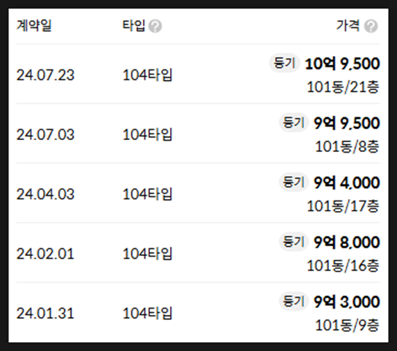
Task: Open the 24.01.31 transaction date
Action: coord(45,314)
